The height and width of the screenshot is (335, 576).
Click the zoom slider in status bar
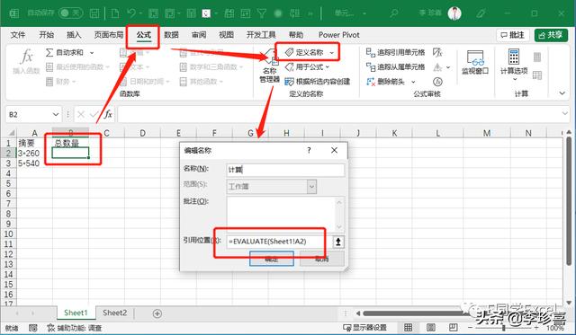point(504,328)
